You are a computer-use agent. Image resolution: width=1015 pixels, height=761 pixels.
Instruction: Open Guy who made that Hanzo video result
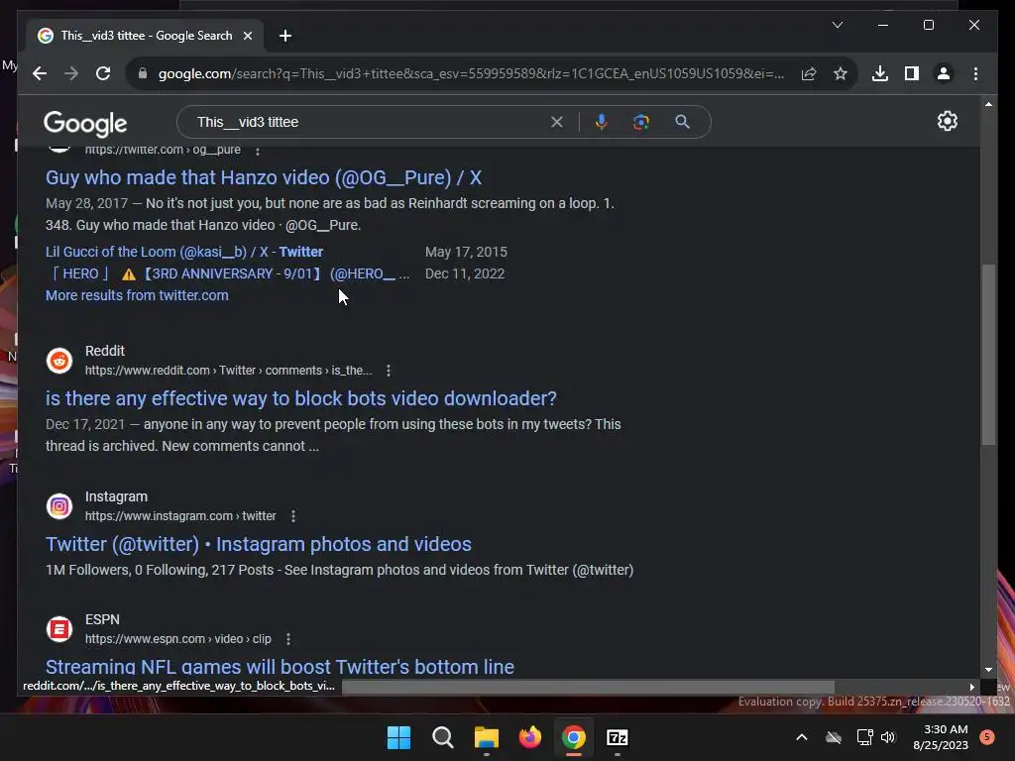tap(264, 177)
